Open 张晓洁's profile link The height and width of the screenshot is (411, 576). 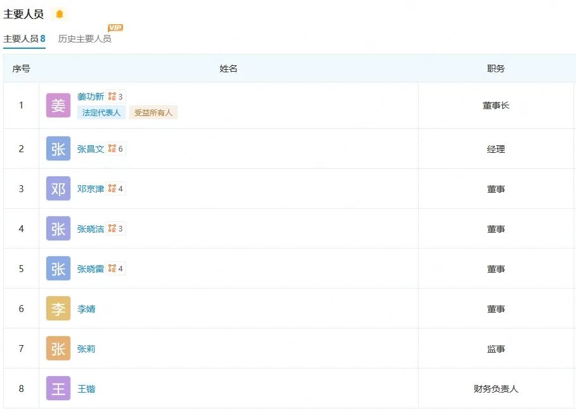tap(90, 229)
